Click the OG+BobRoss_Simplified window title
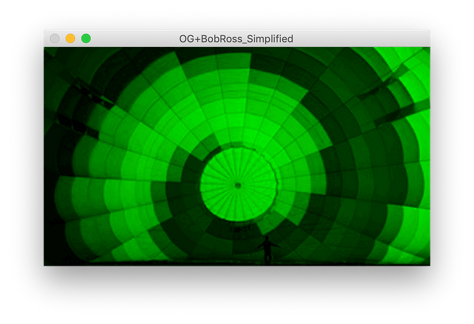474x324 pixels. pyautogui.click(x=236, y=39)
